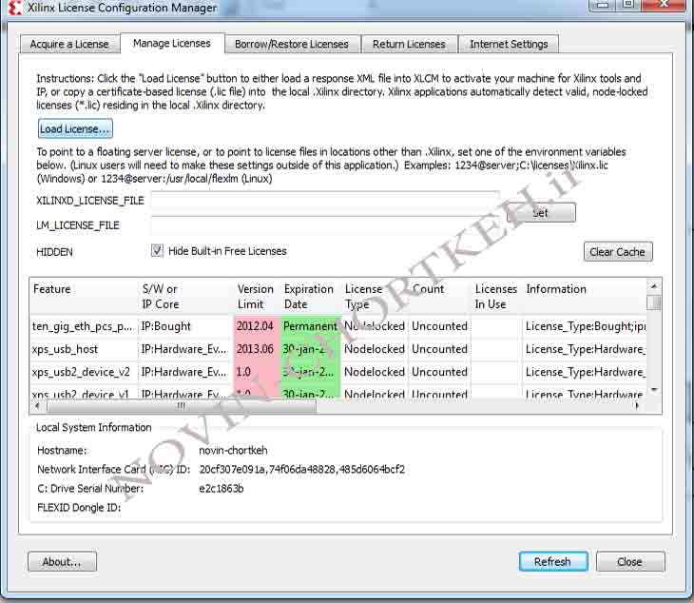The height and width of the screenshot is (603, 694).
Task: Click the Set button for environment variables
Action: pyautogui.click(x=540, y=213)
